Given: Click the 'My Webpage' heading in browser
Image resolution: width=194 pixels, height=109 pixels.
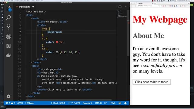Looking at the screenshot, I should (x=160, y=19).
